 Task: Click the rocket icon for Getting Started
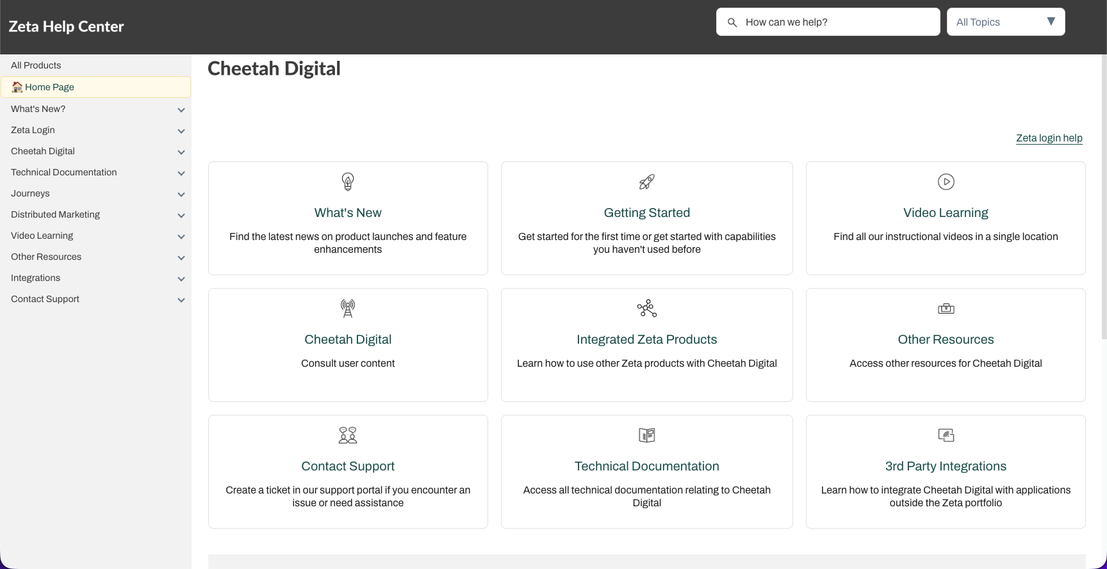pos(646,182)
